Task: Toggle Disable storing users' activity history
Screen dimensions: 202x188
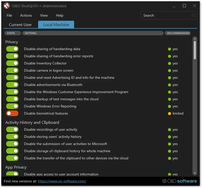Action: (12, 137)
